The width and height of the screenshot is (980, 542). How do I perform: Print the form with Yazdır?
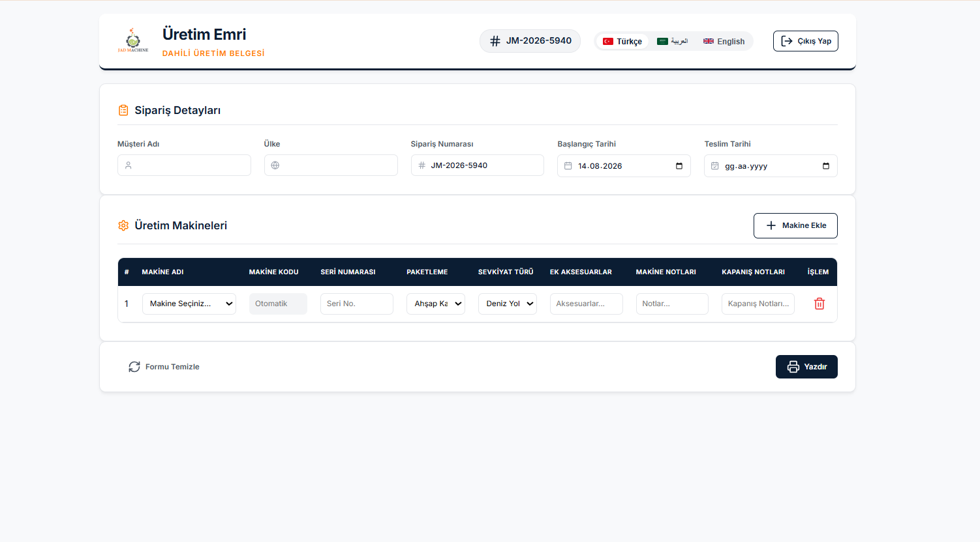click(806, 367)
